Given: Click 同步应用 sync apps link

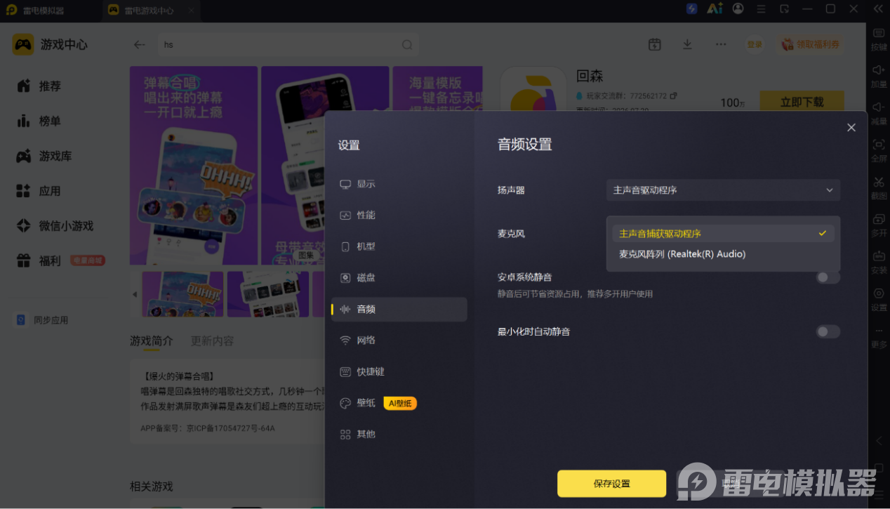Looking at the screenshot, I should [42, 320].
